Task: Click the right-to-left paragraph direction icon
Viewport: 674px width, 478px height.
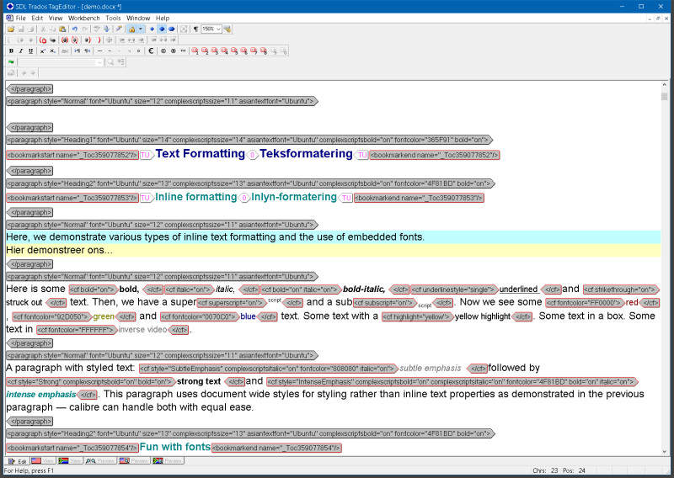Action: [x=88, y=51]
